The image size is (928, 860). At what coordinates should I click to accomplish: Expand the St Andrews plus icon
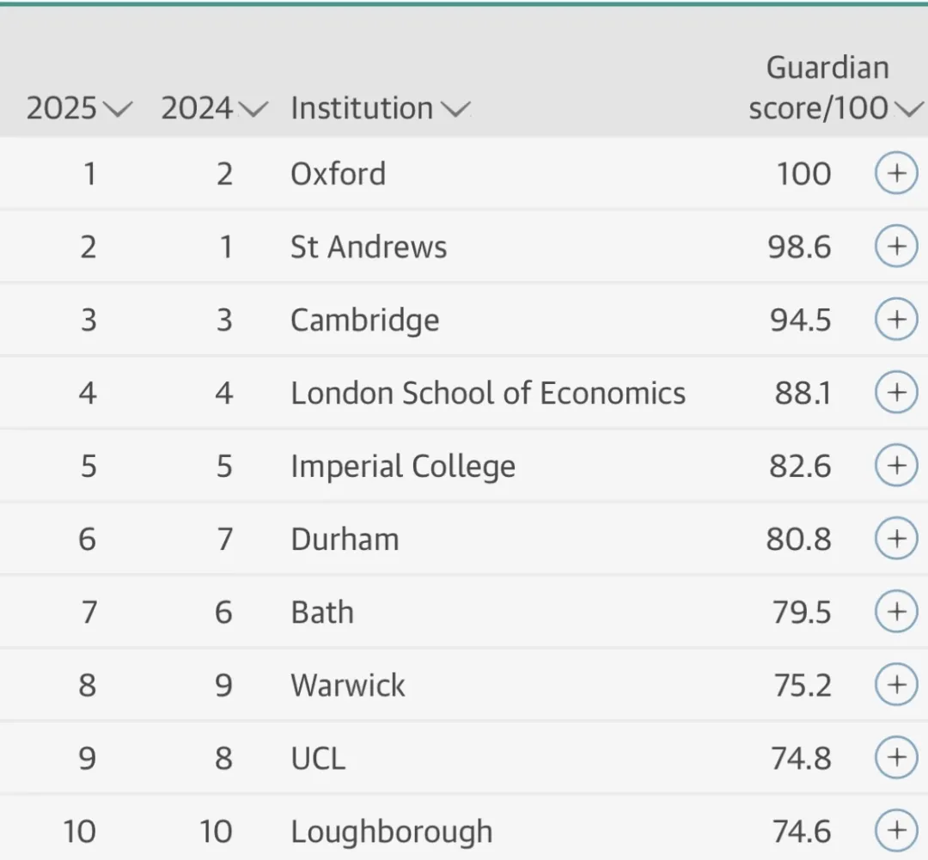[895, 247]
